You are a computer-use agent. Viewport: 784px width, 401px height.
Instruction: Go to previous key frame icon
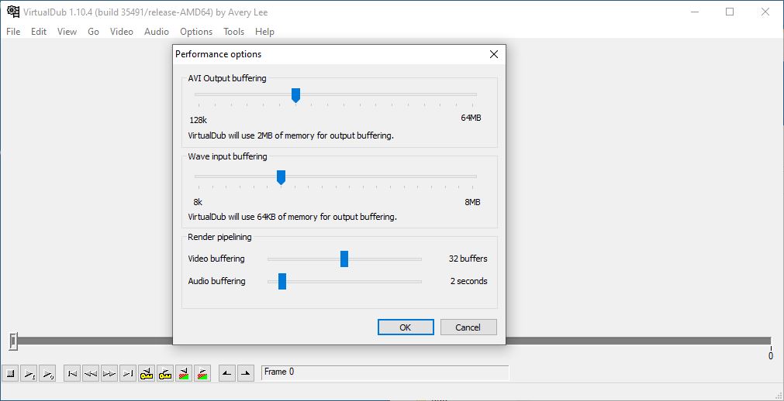click(147, 373)
